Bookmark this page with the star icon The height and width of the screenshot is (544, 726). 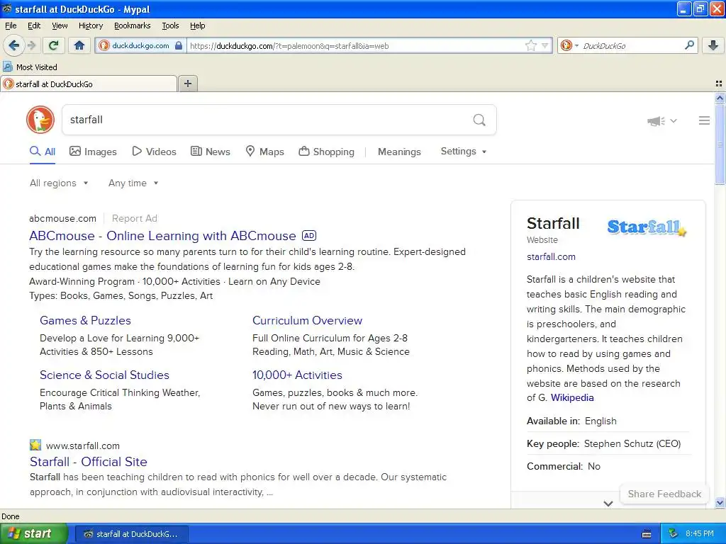click(530, 45)
